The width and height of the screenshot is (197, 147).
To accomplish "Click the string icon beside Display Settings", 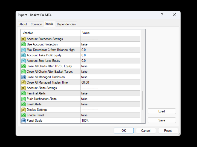I will pos(23,110).
